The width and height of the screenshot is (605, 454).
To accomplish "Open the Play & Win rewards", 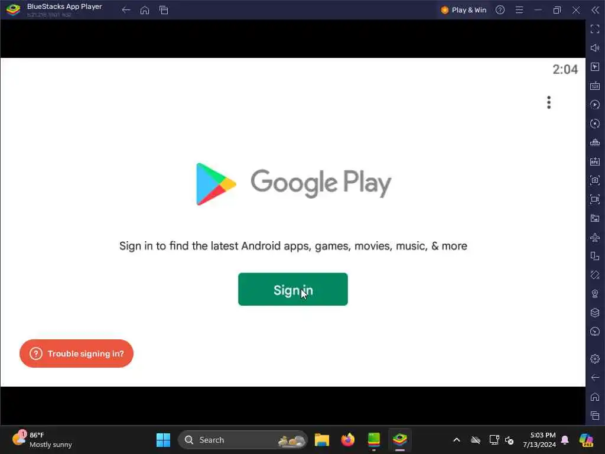I will coord(463,10).
